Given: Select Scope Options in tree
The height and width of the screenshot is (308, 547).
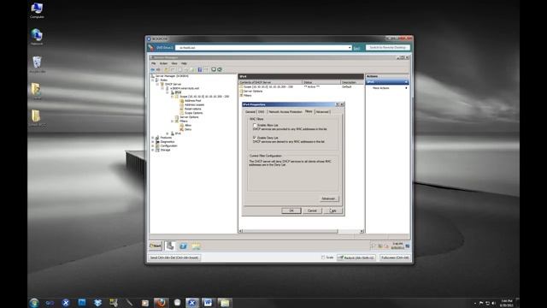Looking at the screenshot, I should pyautogui.click(x=194, y=113).
